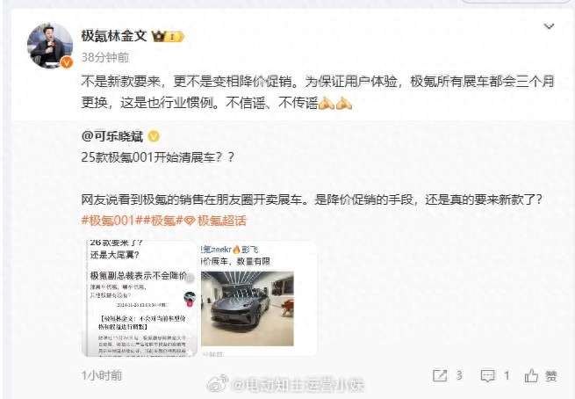Like the post with thumbs-up icon

click(x=531, y=375)
